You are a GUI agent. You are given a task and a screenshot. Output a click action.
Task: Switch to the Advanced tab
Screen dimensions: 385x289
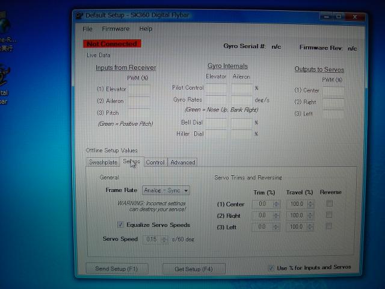click(182, 162)
